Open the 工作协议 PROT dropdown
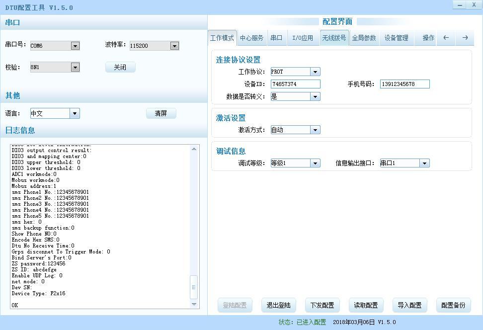This screenshot has width=483, height=330. tap(315, 72)
